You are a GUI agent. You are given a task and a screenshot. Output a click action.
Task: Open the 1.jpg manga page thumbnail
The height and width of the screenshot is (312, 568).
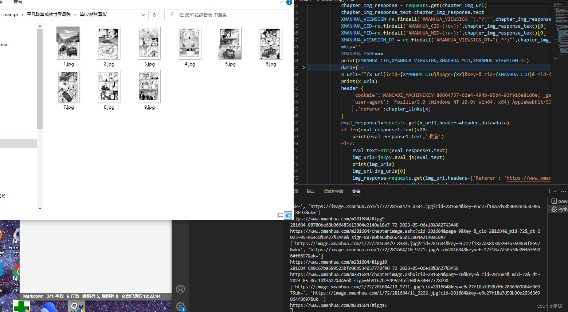(x=68, y=43)
